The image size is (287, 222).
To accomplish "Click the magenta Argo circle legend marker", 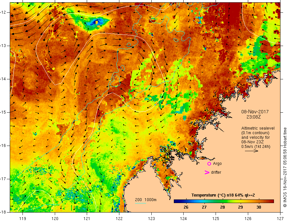I will click(209, 164).
